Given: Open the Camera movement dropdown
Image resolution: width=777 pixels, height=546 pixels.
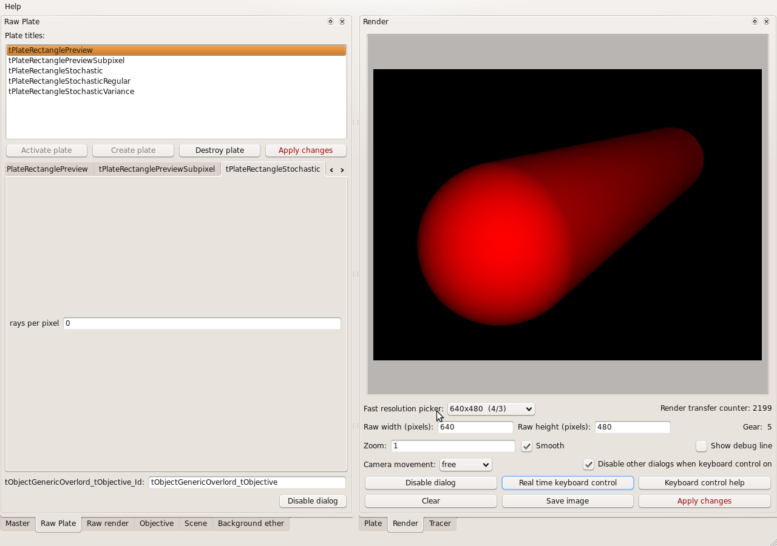Looking at the screenshot, I should tap(466, 465).
